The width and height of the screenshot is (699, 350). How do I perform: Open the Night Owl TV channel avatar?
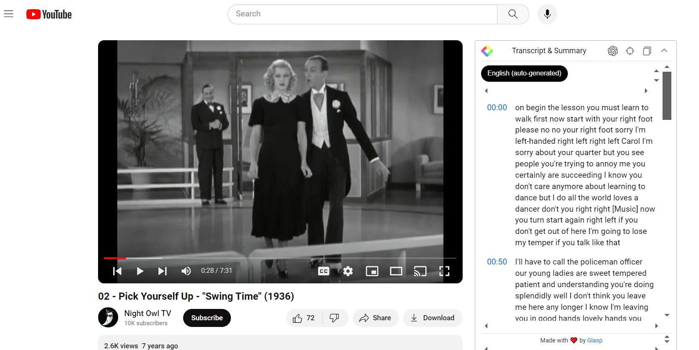(108, 317)
